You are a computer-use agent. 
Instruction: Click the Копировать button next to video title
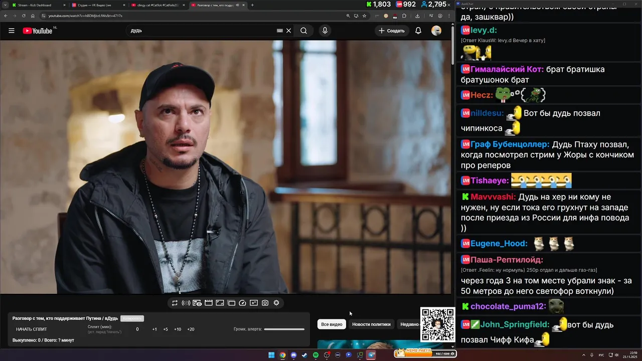(132, 318)
